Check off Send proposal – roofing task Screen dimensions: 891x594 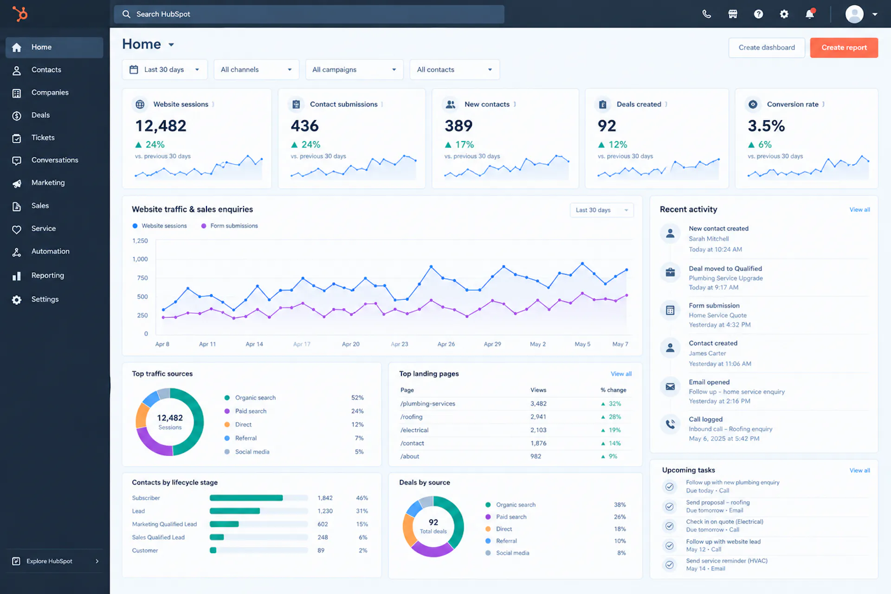coord(669,506)
